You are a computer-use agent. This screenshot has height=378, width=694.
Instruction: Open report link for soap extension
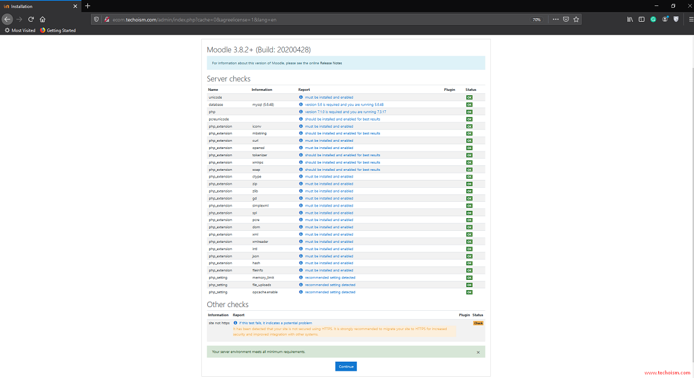pos(342,170)
